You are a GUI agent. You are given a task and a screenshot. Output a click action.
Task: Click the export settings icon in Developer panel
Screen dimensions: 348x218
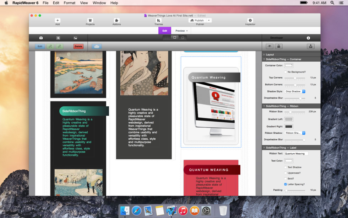[311, 47]
